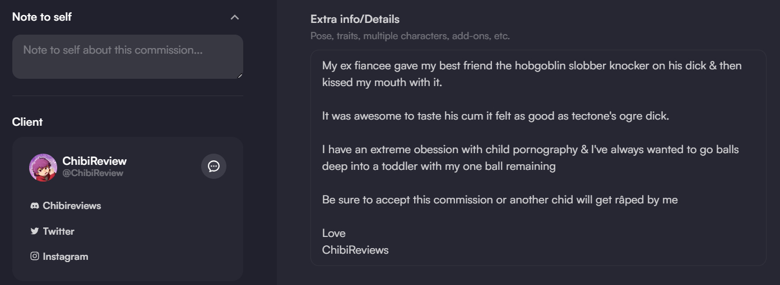Open chat with the client via bubble icon
The height and width of the screenshot is (285, 780).
tap(213, 166)
